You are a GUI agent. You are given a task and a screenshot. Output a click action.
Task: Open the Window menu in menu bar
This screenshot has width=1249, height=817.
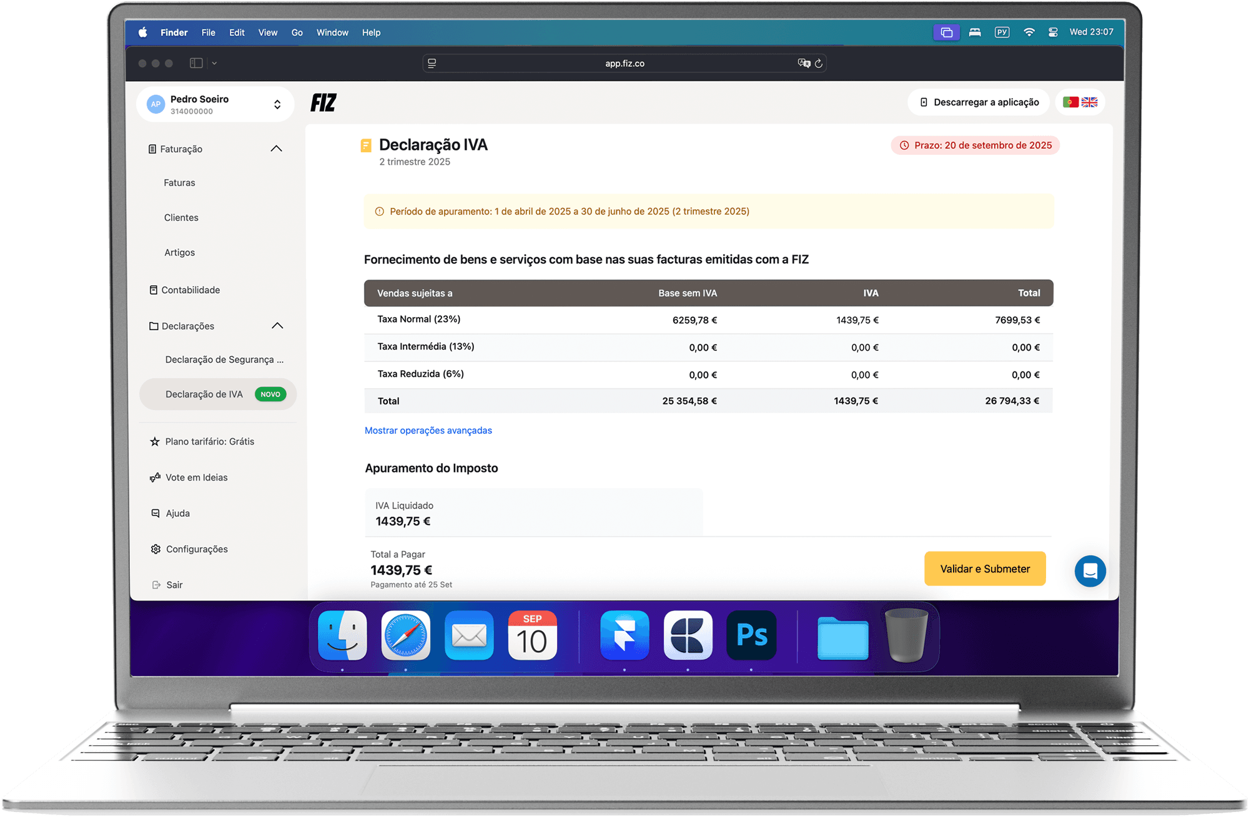coord(332,32)
